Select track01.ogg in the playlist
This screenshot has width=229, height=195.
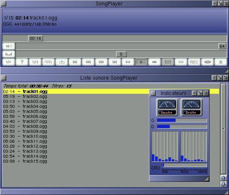pyautogui.click(x=111, y=92)
